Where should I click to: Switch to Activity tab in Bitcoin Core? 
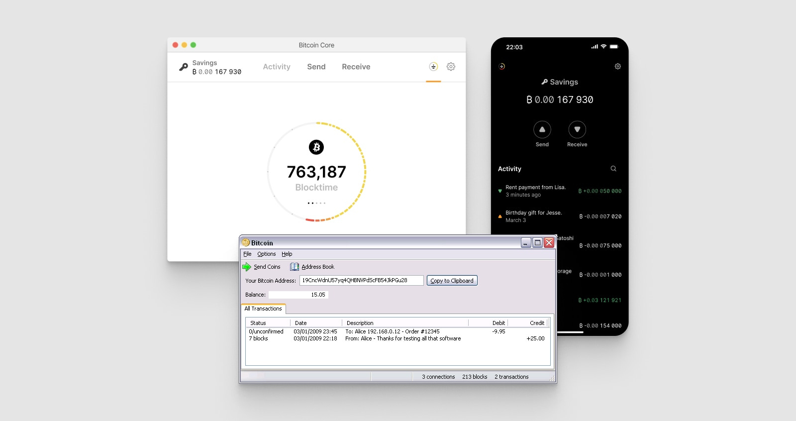coord(277,67)
